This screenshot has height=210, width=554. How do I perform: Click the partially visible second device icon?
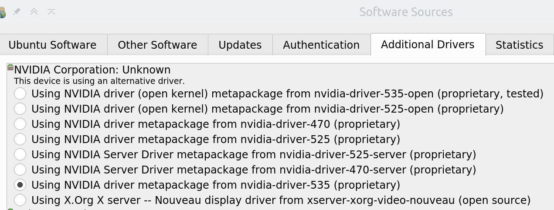click(10, 209)
